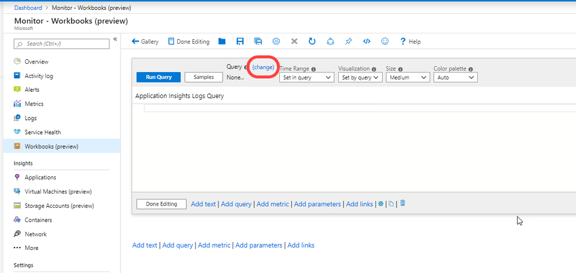Click the info icon next to Visualization
The width and height of the screenshot is (576, 273).
pos(373,69)
